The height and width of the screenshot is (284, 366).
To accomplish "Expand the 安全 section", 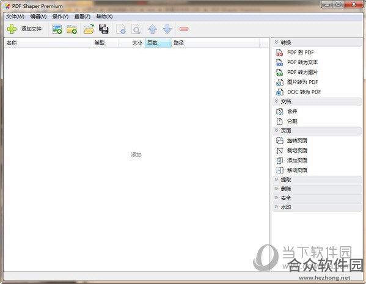I will click(317, 198).
